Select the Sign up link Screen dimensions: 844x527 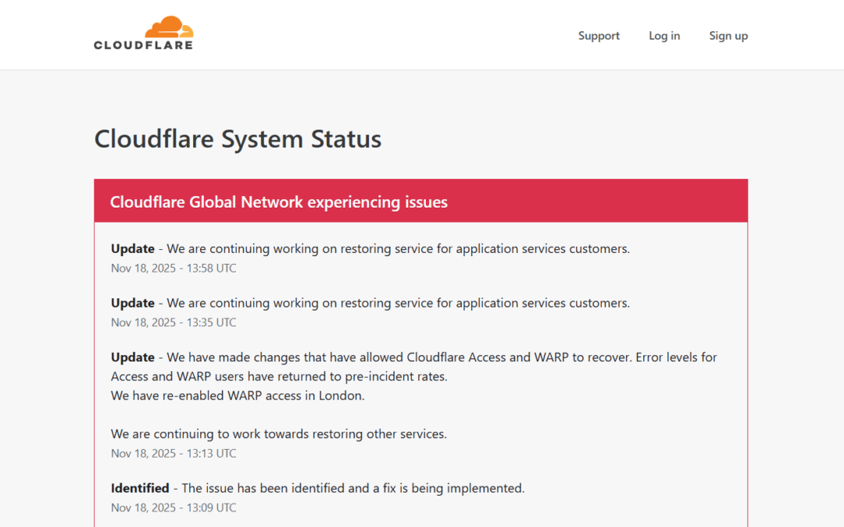click(728, 35)
